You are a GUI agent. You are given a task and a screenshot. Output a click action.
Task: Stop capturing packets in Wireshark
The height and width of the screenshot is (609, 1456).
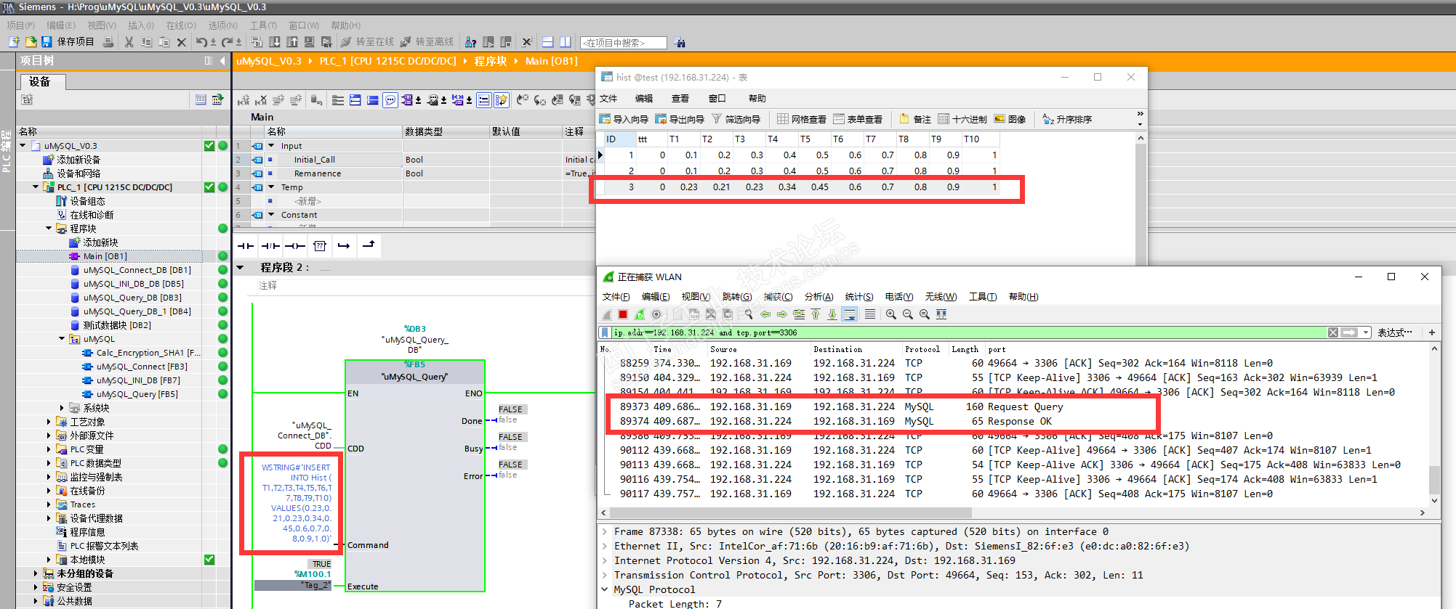pyautogui.click(x=623, y=314)
